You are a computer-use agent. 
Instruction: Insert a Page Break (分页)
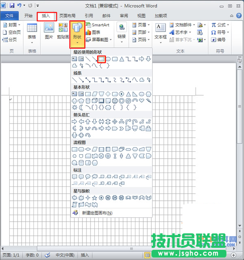point(10,40)
